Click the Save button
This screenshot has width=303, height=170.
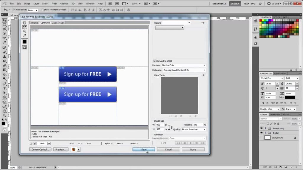pos(144,149)
